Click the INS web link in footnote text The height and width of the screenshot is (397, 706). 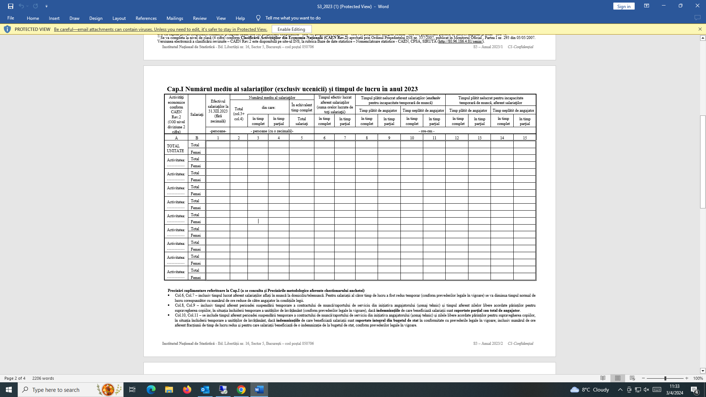click(460, 42)
